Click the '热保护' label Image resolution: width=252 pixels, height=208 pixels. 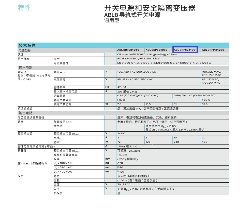click(58, 193)
